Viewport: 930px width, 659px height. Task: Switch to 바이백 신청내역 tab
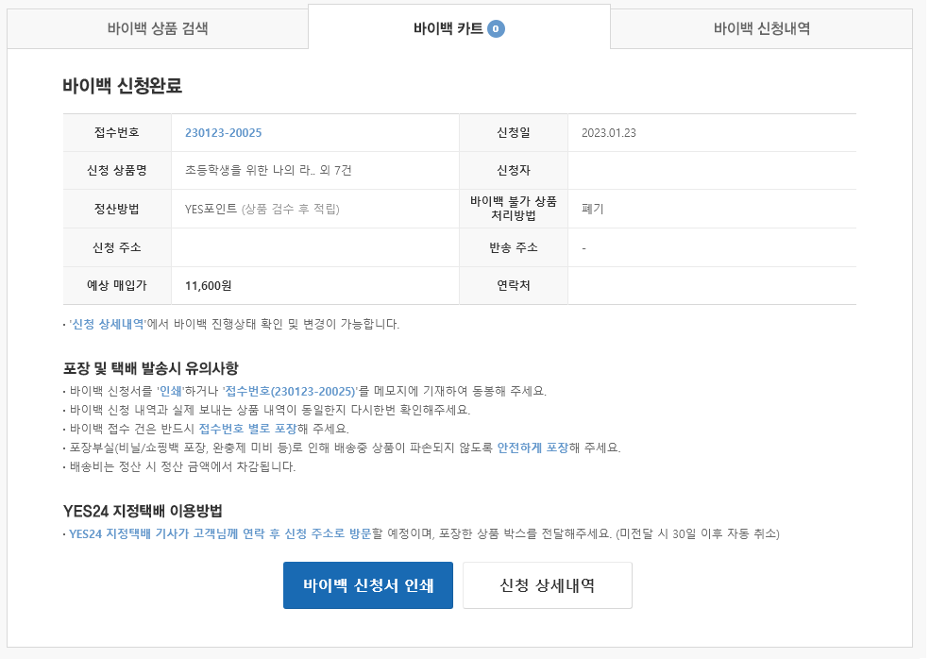point(762,28)
